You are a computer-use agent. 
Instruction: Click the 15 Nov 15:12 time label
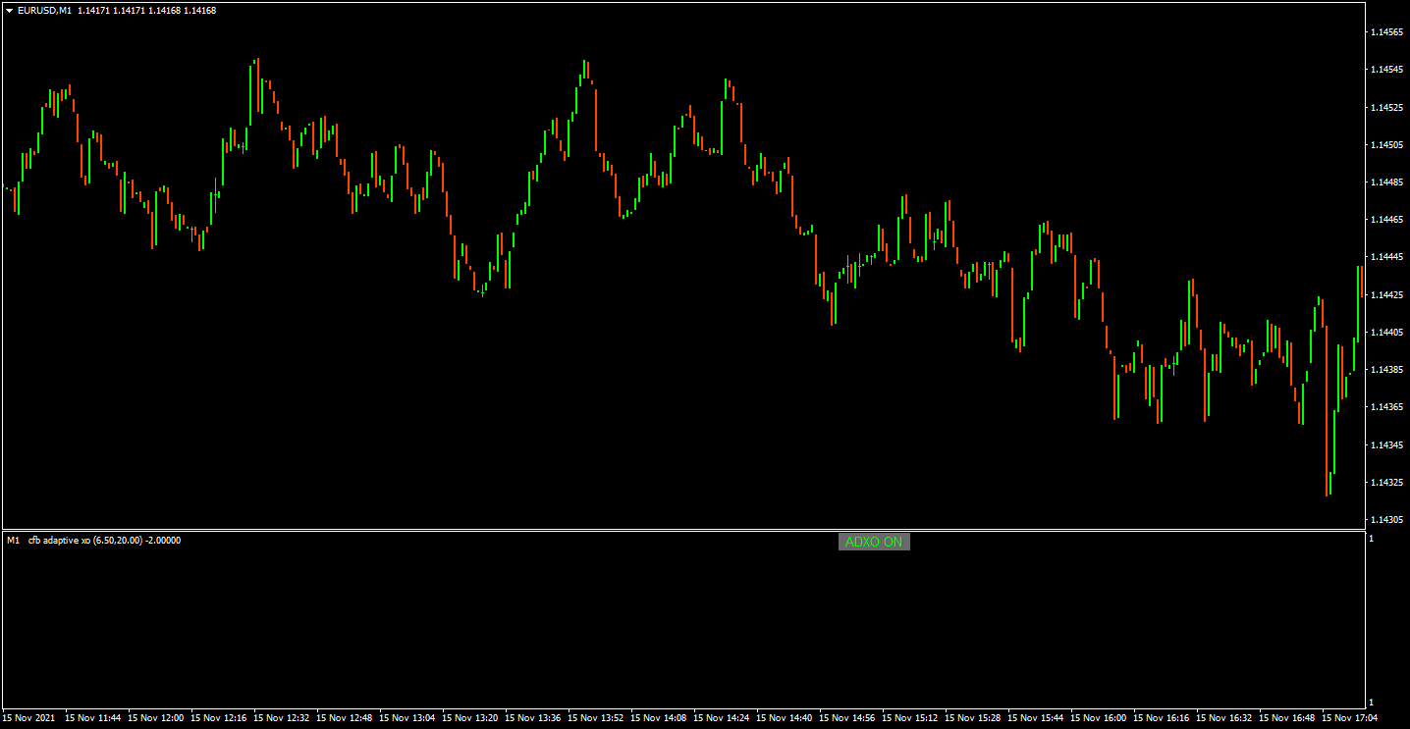[910, 718]
